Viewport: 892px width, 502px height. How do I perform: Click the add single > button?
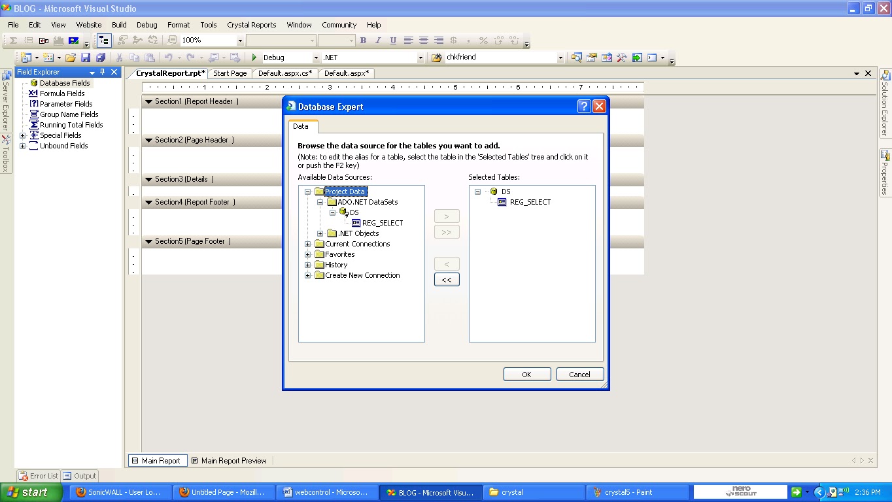click(x=447, y=216)
